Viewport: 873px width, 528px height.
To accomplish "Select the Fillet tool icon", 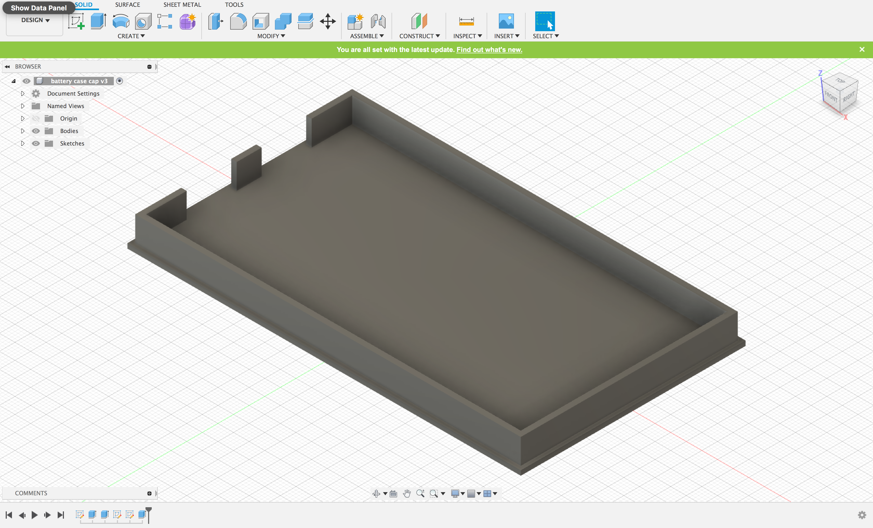I will 238,21.
